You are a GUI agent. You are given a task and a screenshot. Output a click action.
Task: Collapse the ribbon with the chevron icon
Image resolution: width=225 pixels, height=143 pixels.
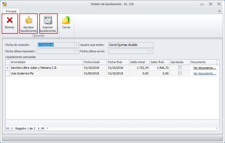tap(219, 11)
